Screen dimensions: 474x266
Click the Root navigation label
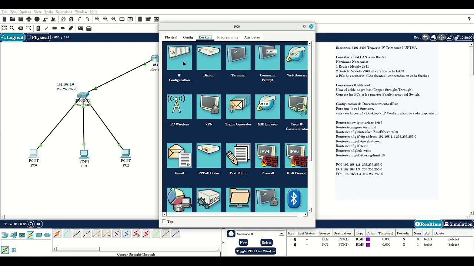point(417,37)
